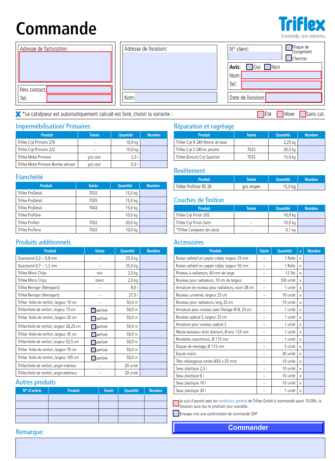
Task: Set Nombre for Triflex Cryl Primaire 222
Action: [154, 150]
